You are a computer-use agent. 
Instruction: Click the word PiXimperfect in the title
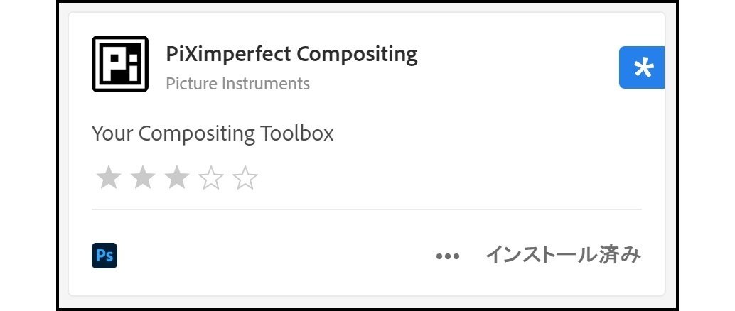[228, 54]
